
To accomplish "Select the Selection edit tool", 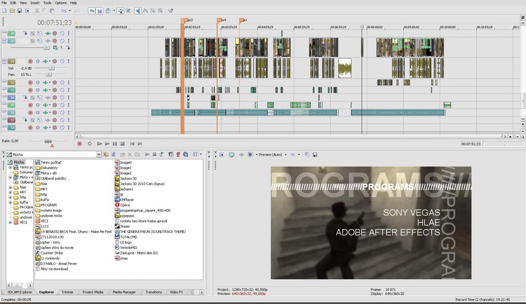I will coord(153,11).
